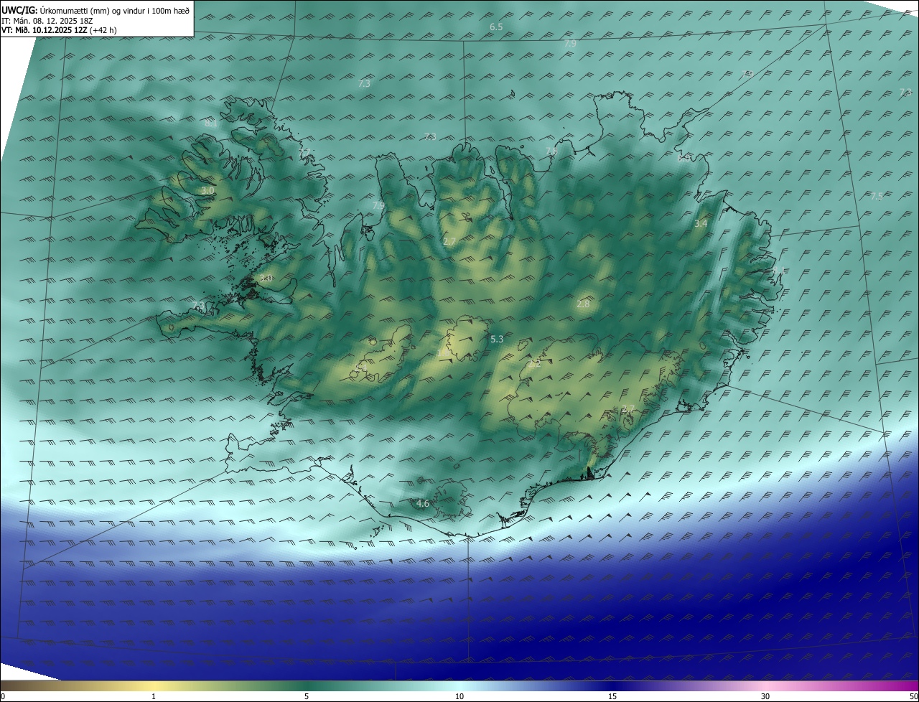This screenshot has height=702, width=919.
Task: Click the 4.6 value near the south coast
Action: [423, 504]
